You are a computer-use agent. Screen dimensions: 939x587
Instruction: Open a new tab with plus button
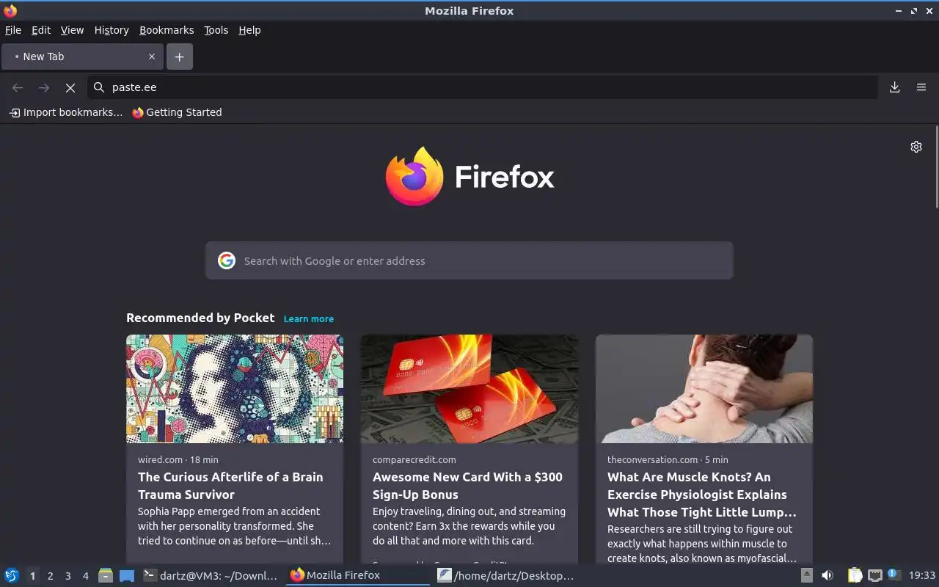[180, 56]
